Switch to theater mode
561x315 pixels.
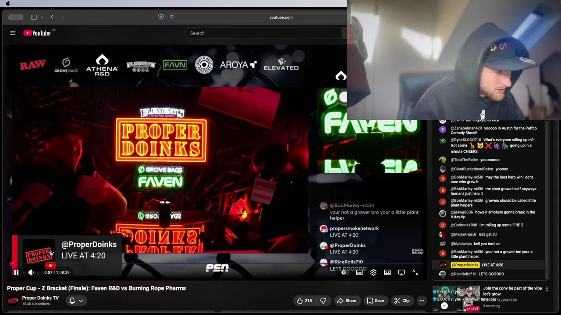[x=387, y=273]
